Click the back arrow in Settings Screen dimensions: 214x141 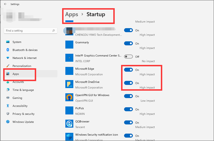[x=5, y=4]
